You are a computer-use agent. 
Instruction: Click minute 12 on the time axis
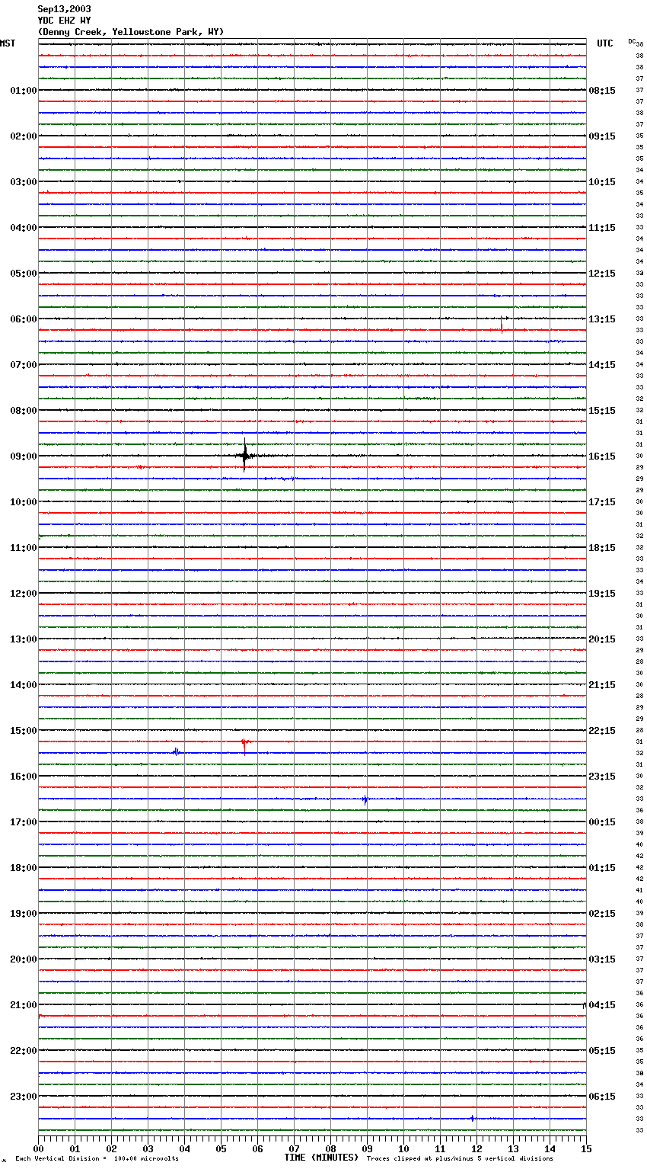point(476,1149)
